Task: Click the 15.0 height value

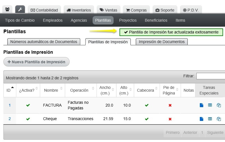Action: (127, 119)
